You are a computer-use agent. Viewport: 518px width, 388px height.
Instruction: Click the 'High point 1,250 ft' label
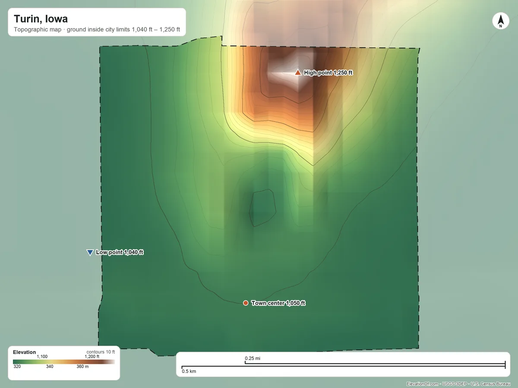point(328,73)
